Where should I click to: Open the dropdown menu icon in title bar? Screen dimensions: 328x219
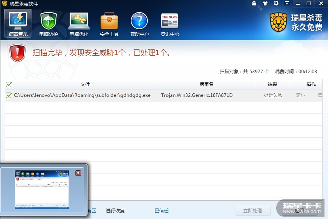tap(287, 4)
